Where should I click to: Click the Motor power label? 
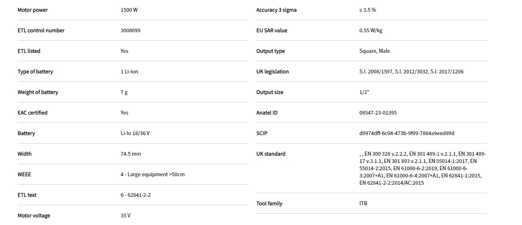[x=32, y=10]
